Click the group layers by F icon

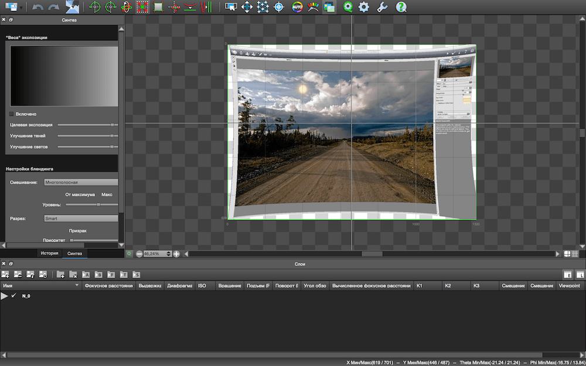point(111,275)
